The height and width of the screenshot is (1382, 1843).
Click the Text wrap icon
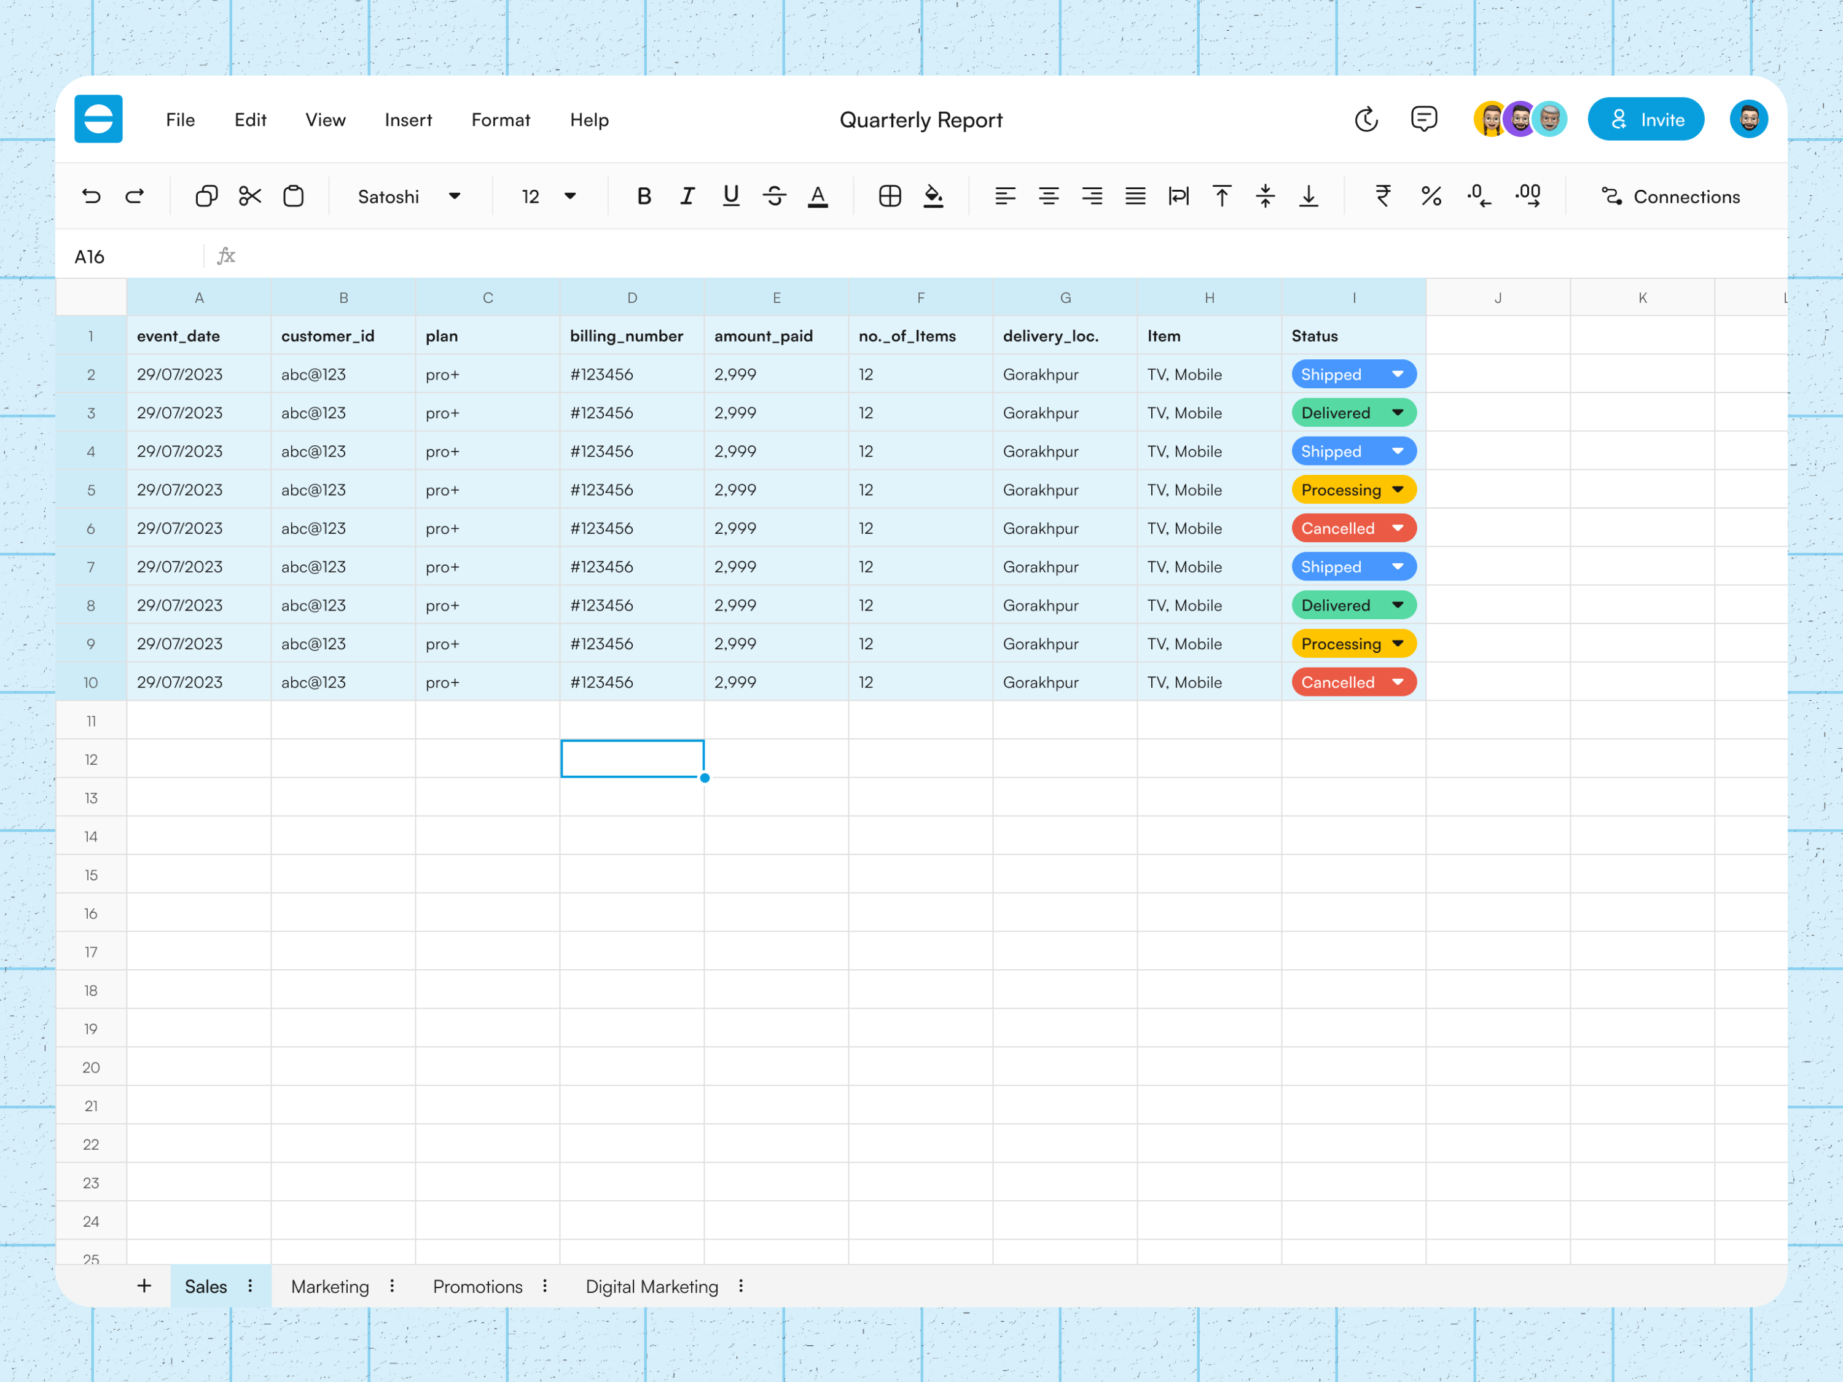(1179, 196)
